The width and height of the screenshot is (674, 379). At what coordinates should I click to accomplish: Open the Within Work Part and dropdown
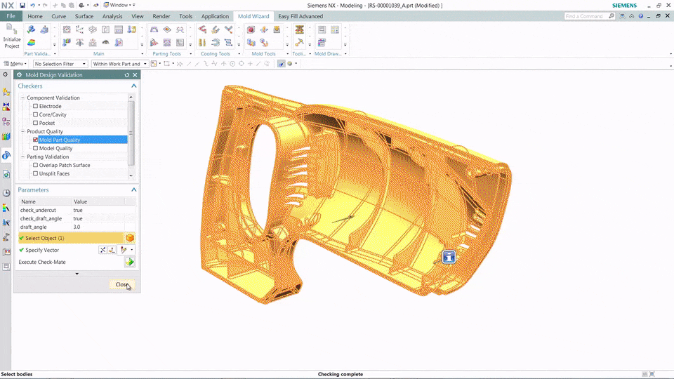(x=119, y=64)
